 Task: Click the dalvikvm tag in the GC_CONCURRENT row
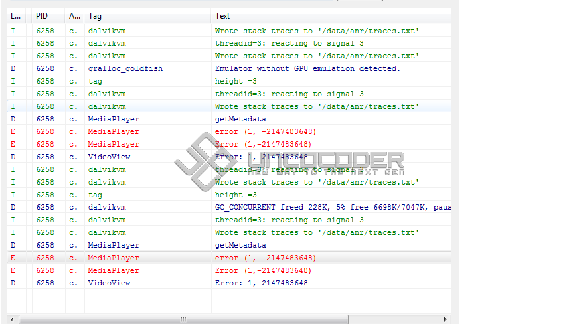[107, 207]
